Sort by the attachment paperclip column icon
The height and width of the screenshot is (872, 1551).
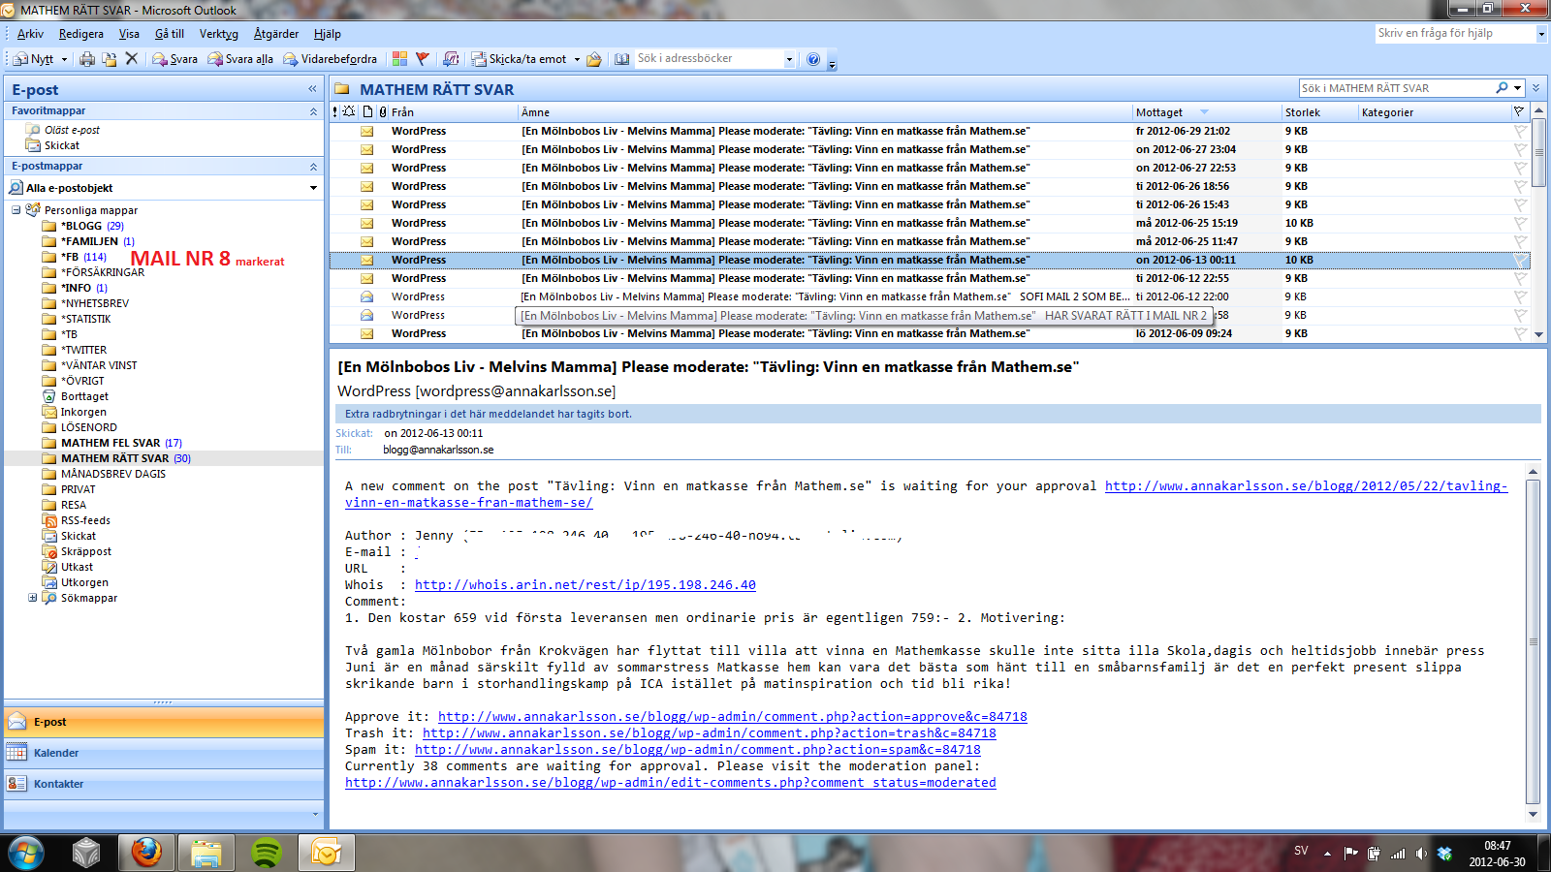(384, 112)
